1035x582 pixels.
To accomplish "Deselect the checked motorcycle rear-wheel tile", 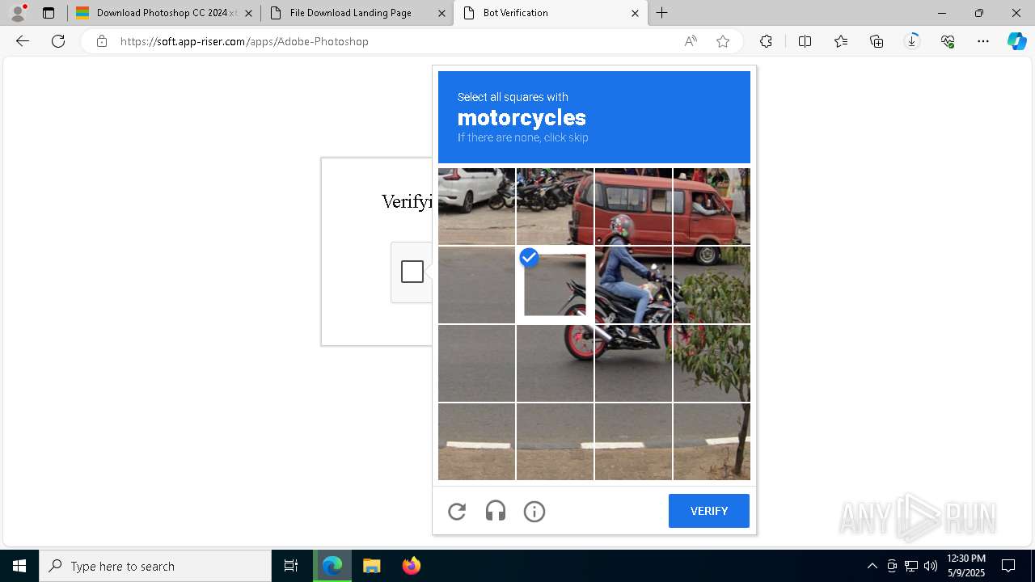I will 555,285.
